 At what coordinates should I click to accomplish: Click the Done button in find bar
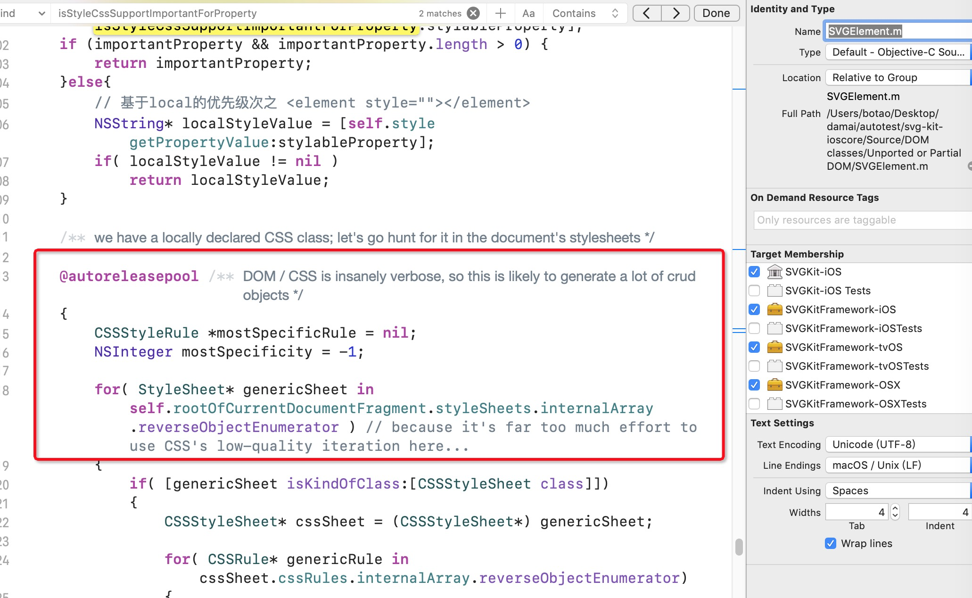[x=716, y=13]
